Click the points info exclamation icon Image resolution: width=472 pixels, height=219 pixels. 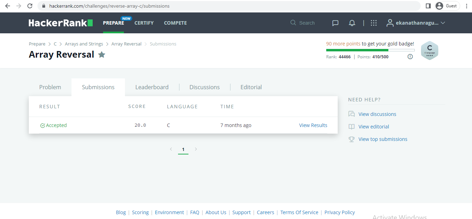point(410,57)
